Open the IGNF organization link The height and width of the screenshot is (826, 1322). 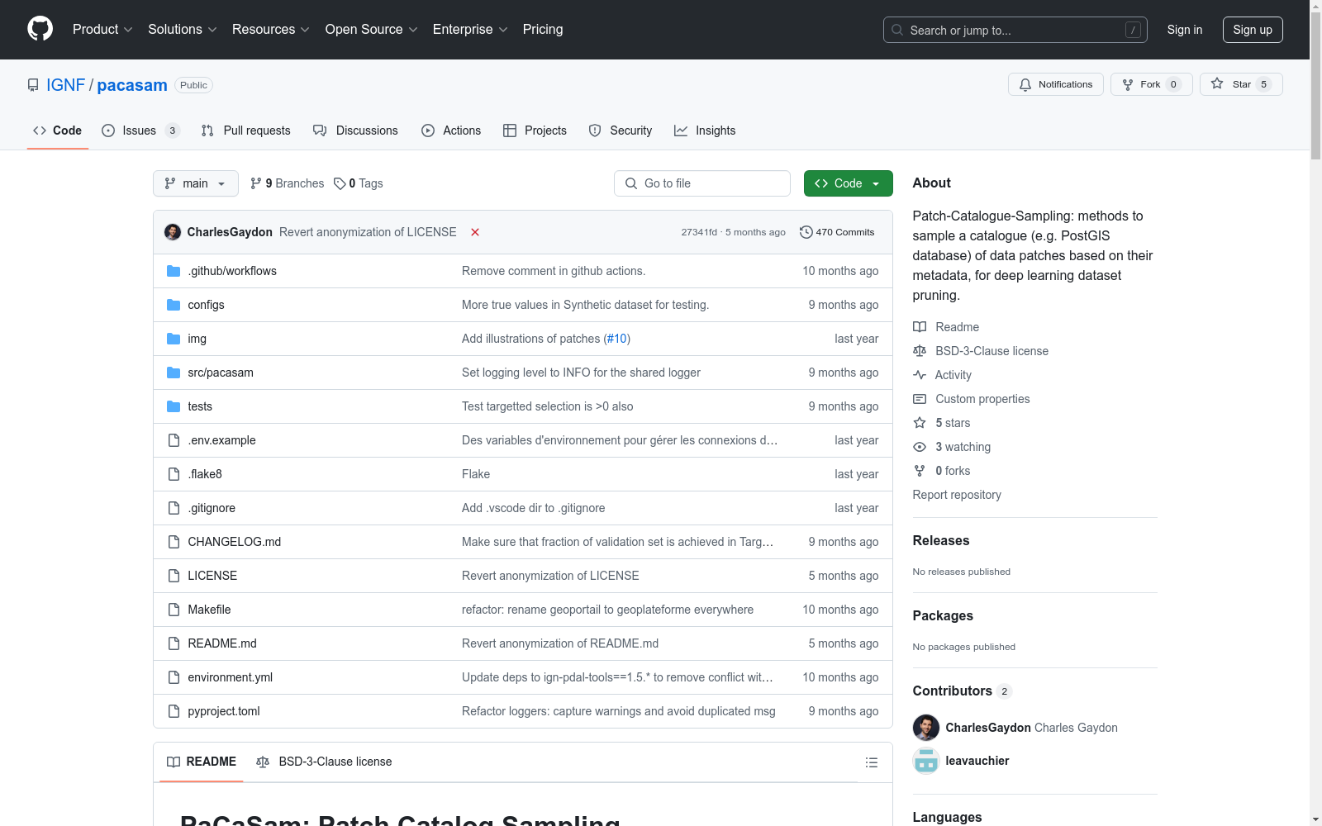[x=66, y=85]
